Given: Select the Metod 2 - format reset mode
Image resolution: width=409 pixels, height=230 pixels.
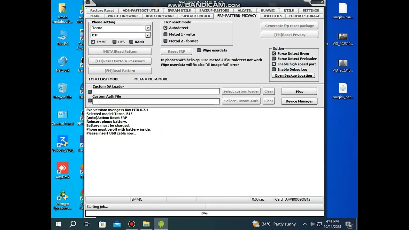Looking at the screenshot, I should click(166, 41).
